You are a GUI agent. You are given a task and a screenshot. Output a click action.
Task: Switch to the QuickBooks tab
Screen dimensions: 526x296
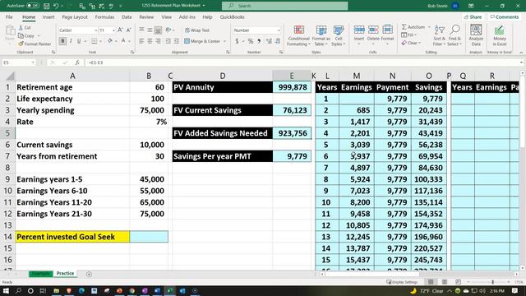pyautogui.click(x=232, y=16)
